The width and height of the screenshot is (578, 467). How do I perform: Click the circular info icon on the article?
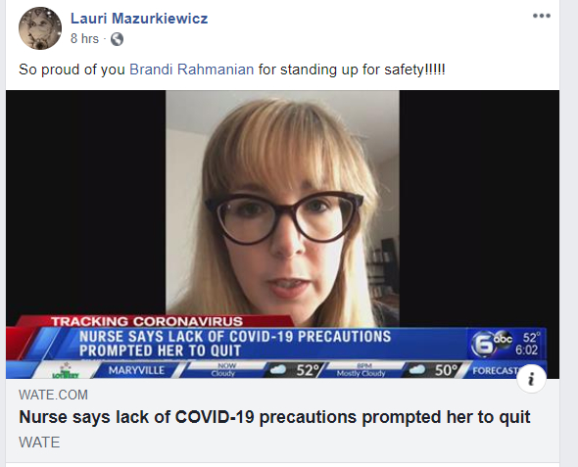tap(531, 378)
